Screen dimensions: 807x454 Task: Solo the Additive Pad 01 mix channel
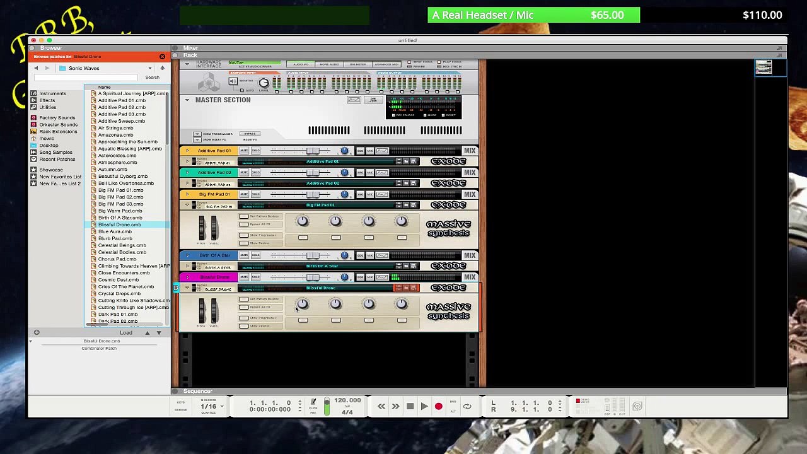click(x=255, y=151)
